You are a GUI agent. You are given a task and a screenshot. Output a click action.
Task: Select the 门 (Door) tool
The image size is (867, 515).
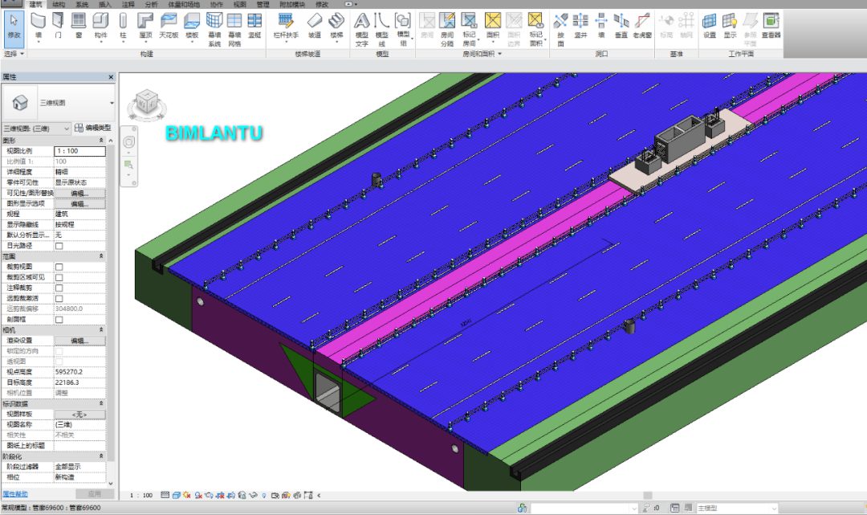click(x=58, y=26)
